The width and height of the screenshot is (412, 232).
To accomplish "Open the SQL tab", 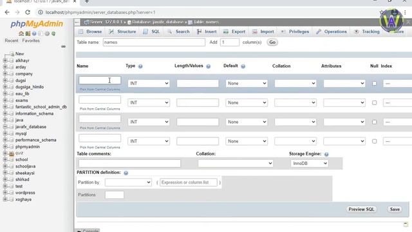I will [x=151, y=32].
